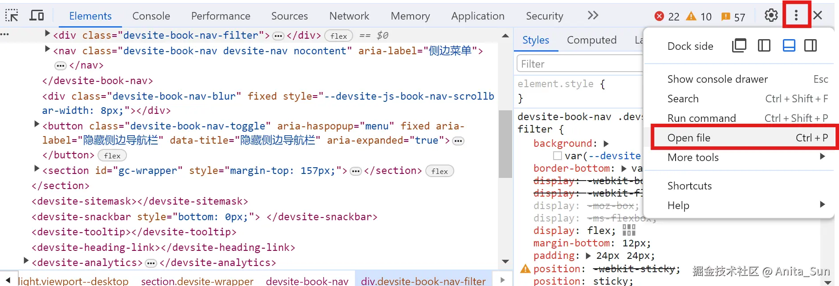Click the warnings triangle count icon
This screenshot has width=839, height=286.
[x=691, y=16]
